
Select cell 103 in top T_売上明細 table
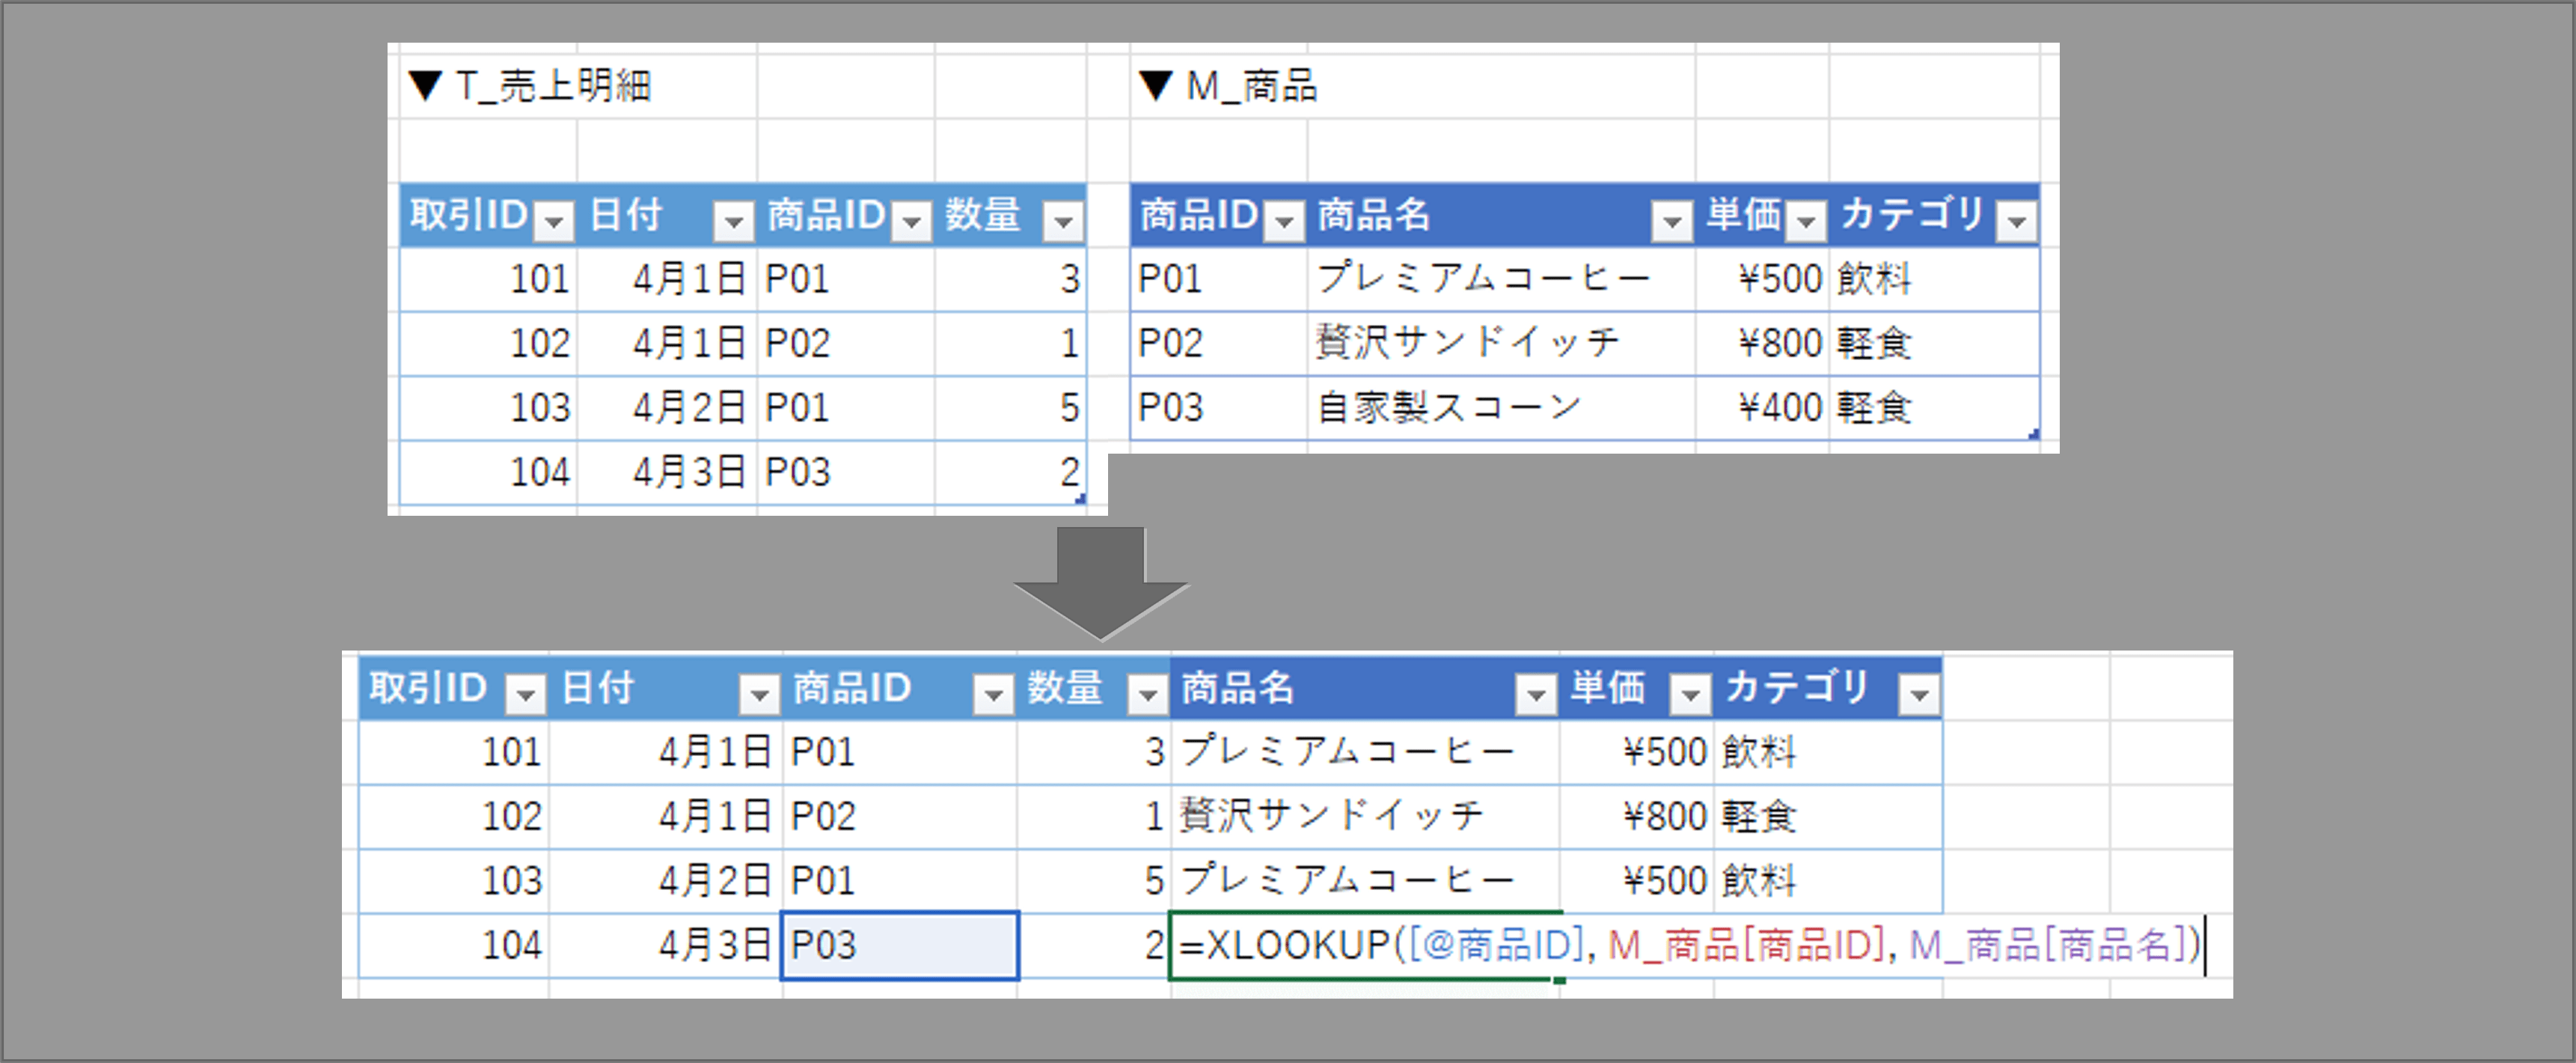coord(488,407)
